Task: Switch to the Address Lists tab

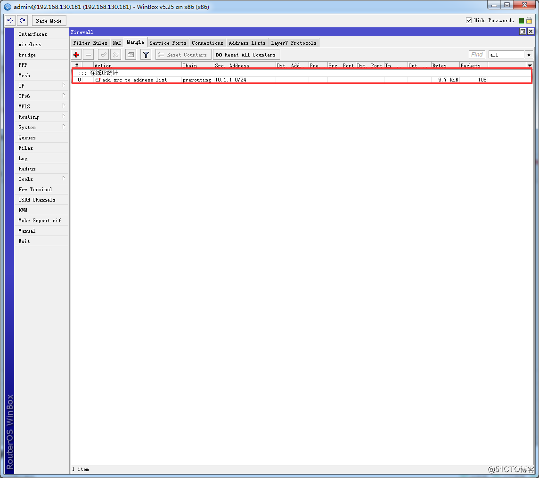Action: 247,43
